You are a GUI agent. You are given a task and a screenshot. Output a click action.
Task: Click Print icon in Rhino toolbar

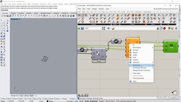pyautogui.click(x=10, y=16)
